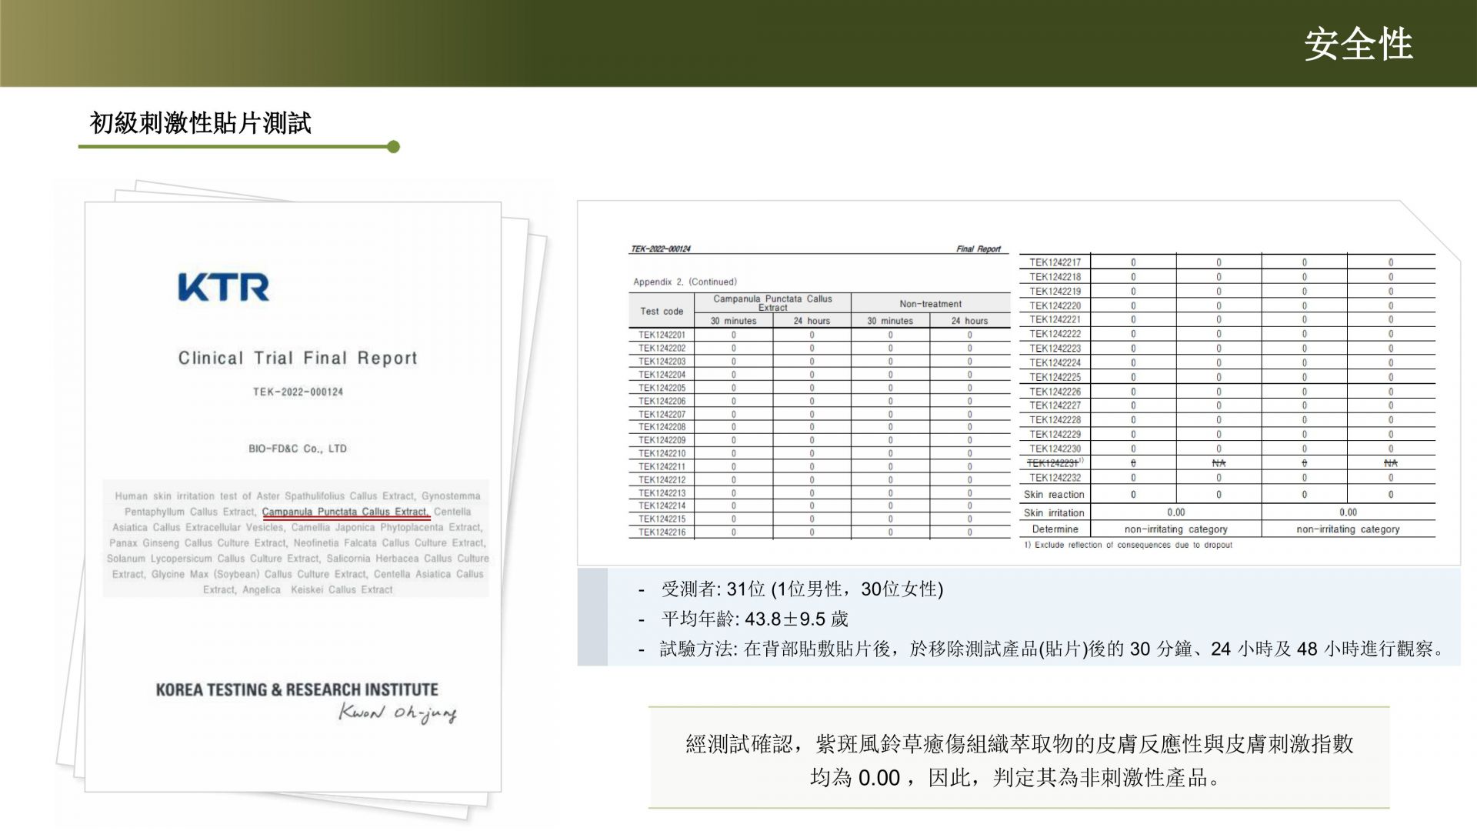This screenshot has height=831, width=1477.
Task: Click the KTR logo on report cover
Action: (223, 287)
